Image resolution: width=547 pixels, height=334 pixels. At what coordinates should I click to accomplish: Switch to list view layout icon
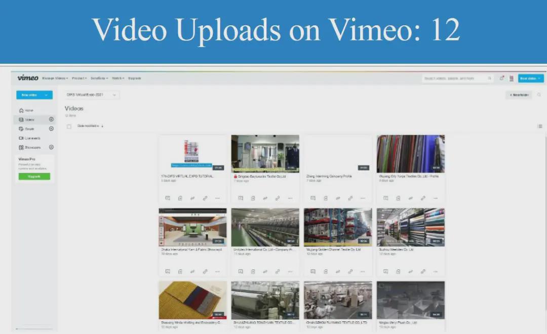(539, 126)
